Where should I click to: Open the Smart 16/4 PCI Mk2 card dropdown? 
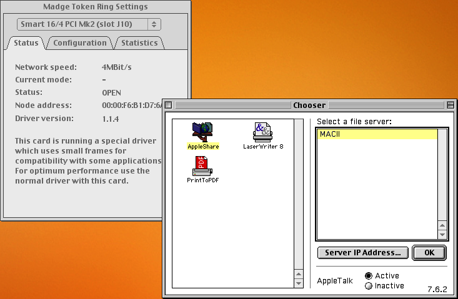click(x=89, y=24)
